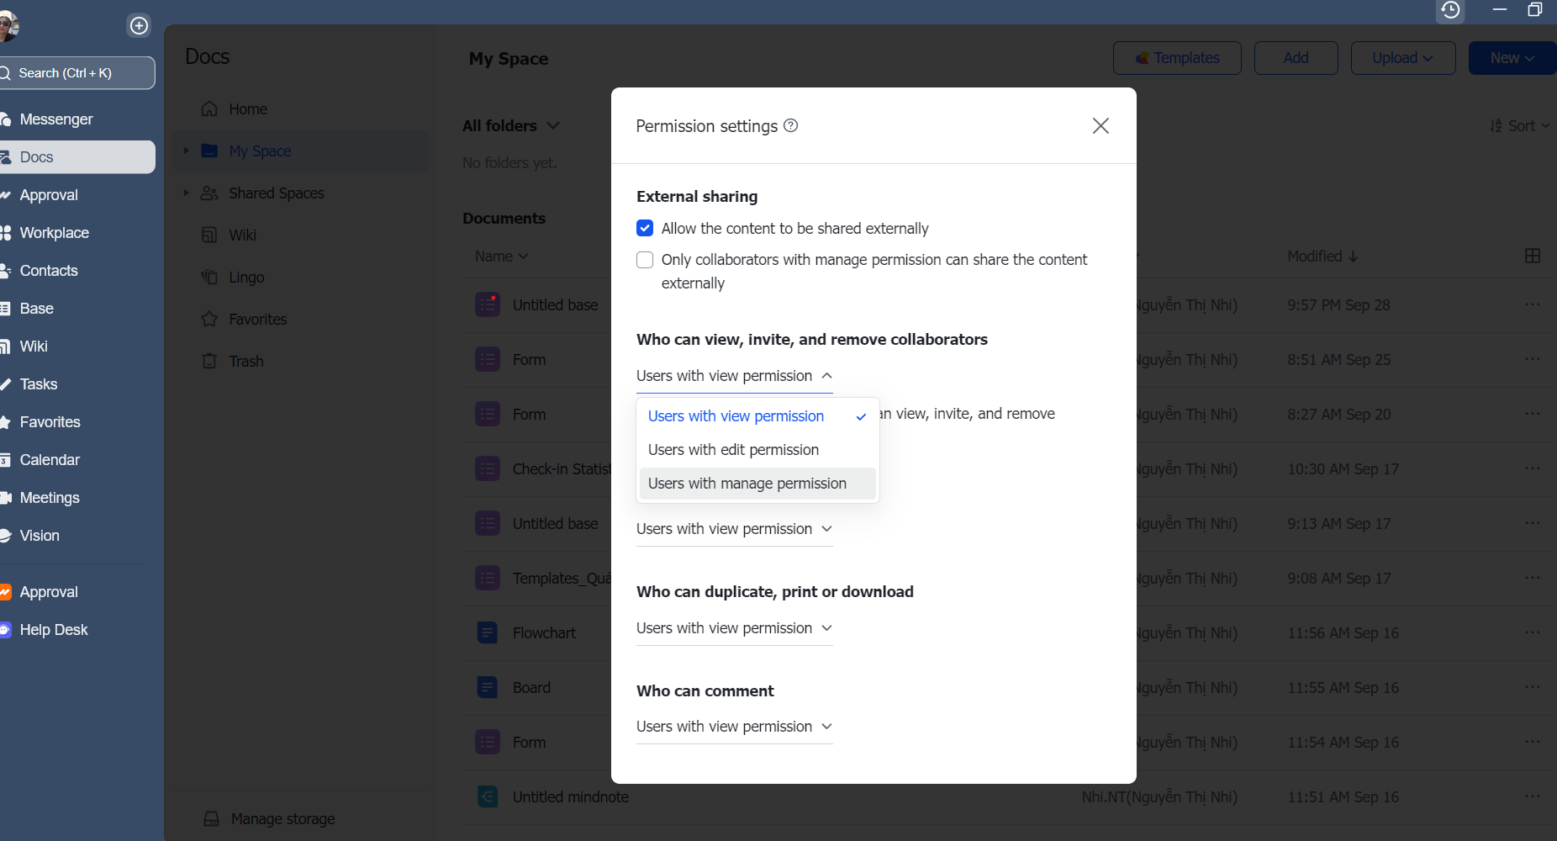Expand the My Space tree arrow

pos(186,151)
